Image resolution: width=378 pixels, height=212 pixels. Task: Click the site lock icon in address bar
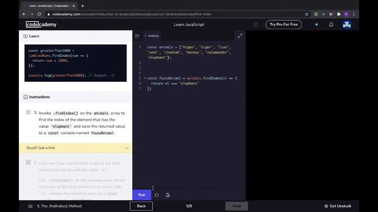(48, 14)
